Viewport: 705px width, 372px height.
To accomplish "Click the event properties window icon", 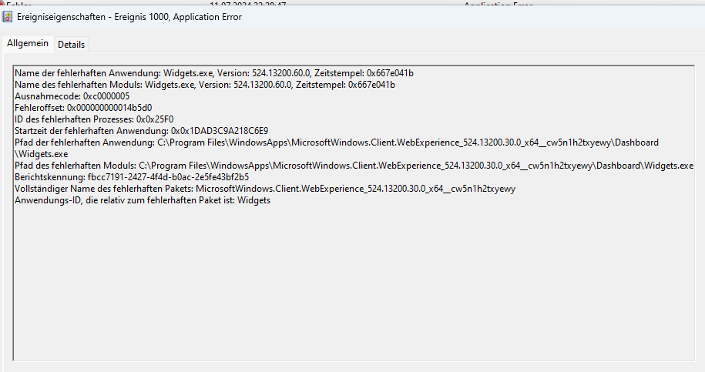I will (x=7, y=17).
